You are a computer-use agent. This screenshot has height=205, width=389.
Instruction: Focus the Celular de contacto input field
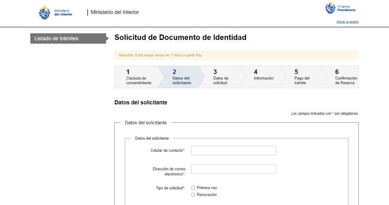pyautogui.click(x=233, y=150)
